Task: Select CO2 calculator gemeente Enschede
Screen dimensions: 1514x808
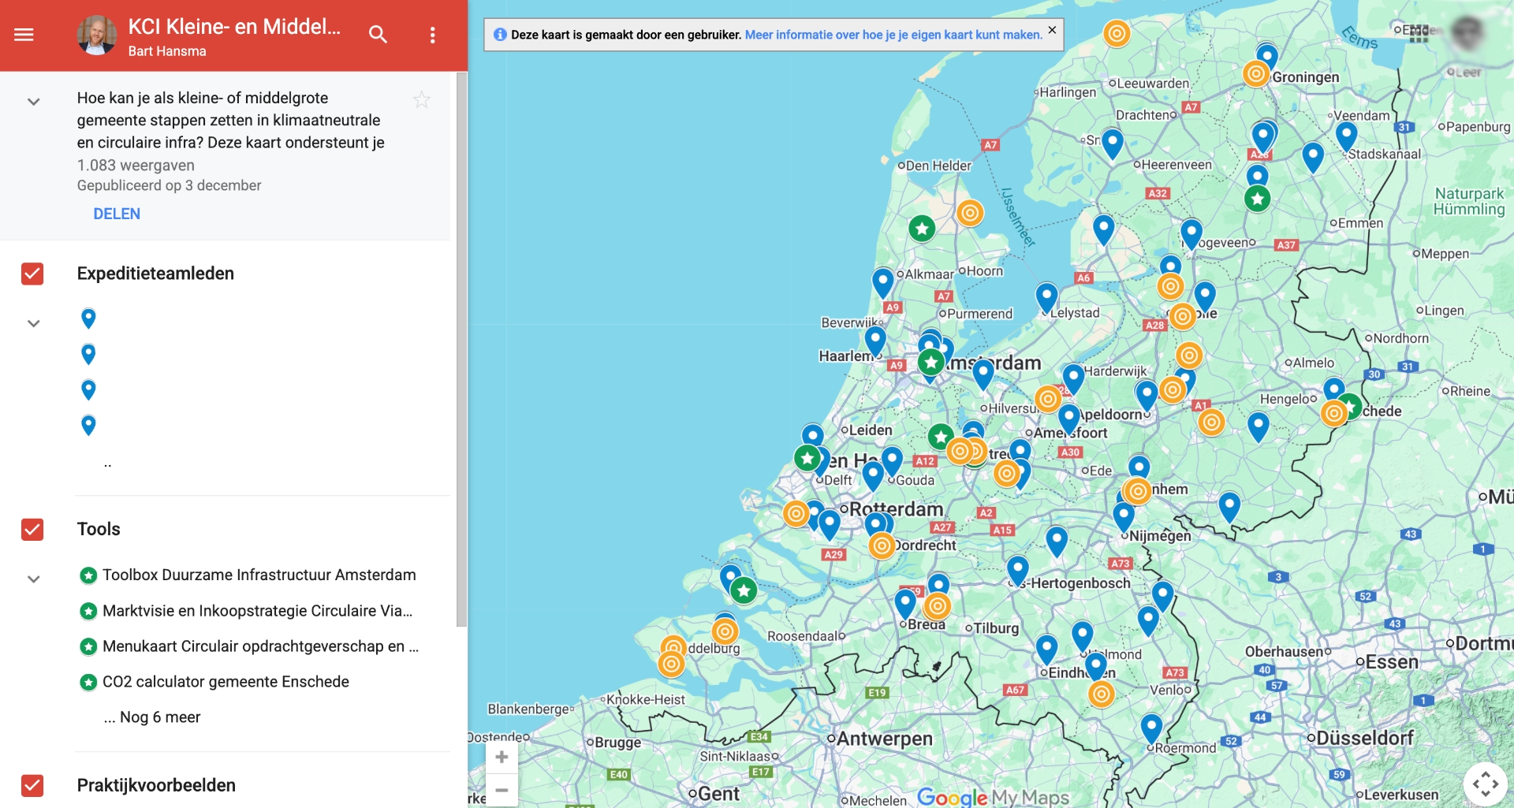Action: tap(226, 681)
